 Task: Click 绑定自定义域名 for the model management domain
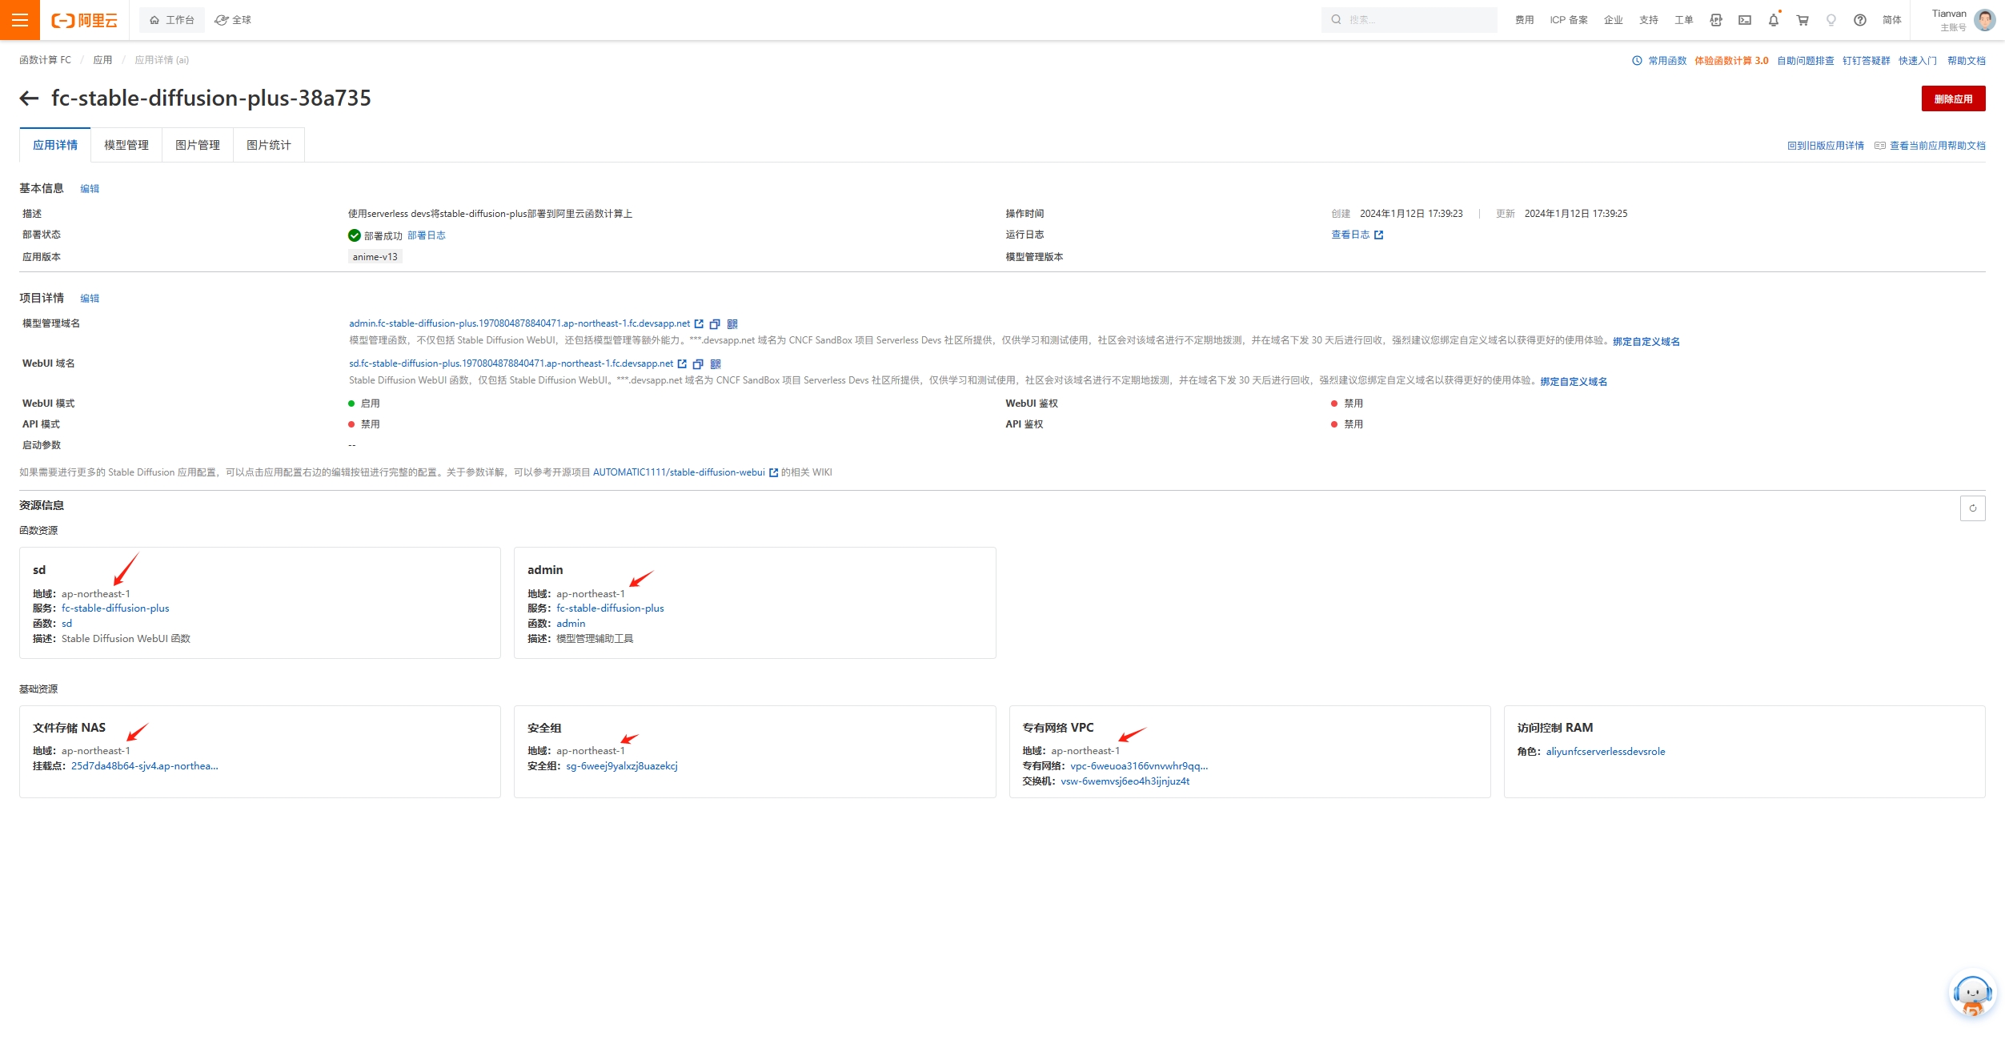tap(1646, 342)
